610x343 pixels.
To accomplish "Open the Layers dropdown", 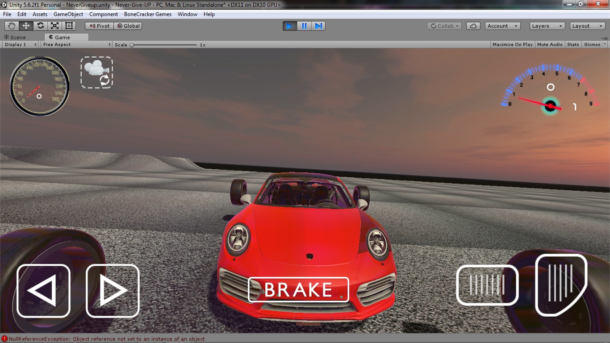I will tap(547, 26).
